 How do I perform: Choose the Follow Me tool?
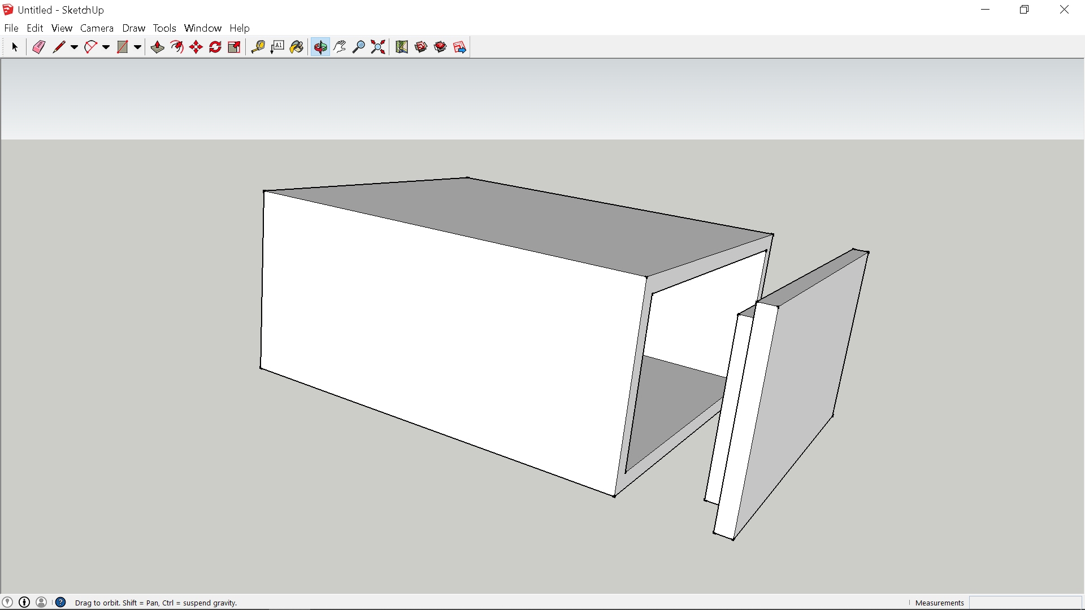click(x=177, y=47)
